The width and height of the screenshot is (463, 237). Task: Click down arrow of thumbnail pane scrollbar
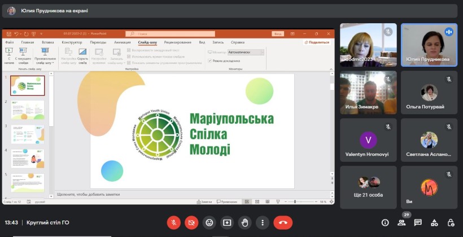[x=51, y=196]
